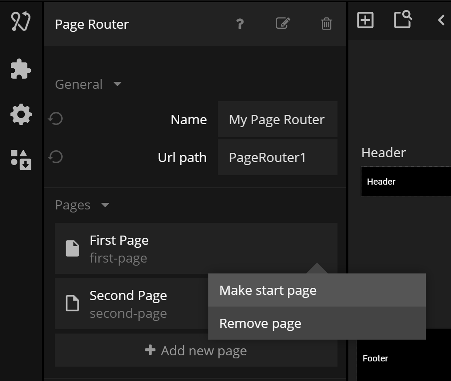Click the Name field containing My Page Router
451x381 pixels.
pyautogui.click(x=277, y=119)
